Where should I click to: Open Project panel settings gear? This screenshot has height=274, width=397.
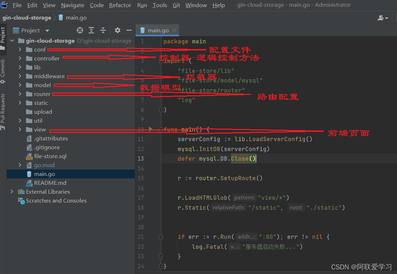click(118, 31)
